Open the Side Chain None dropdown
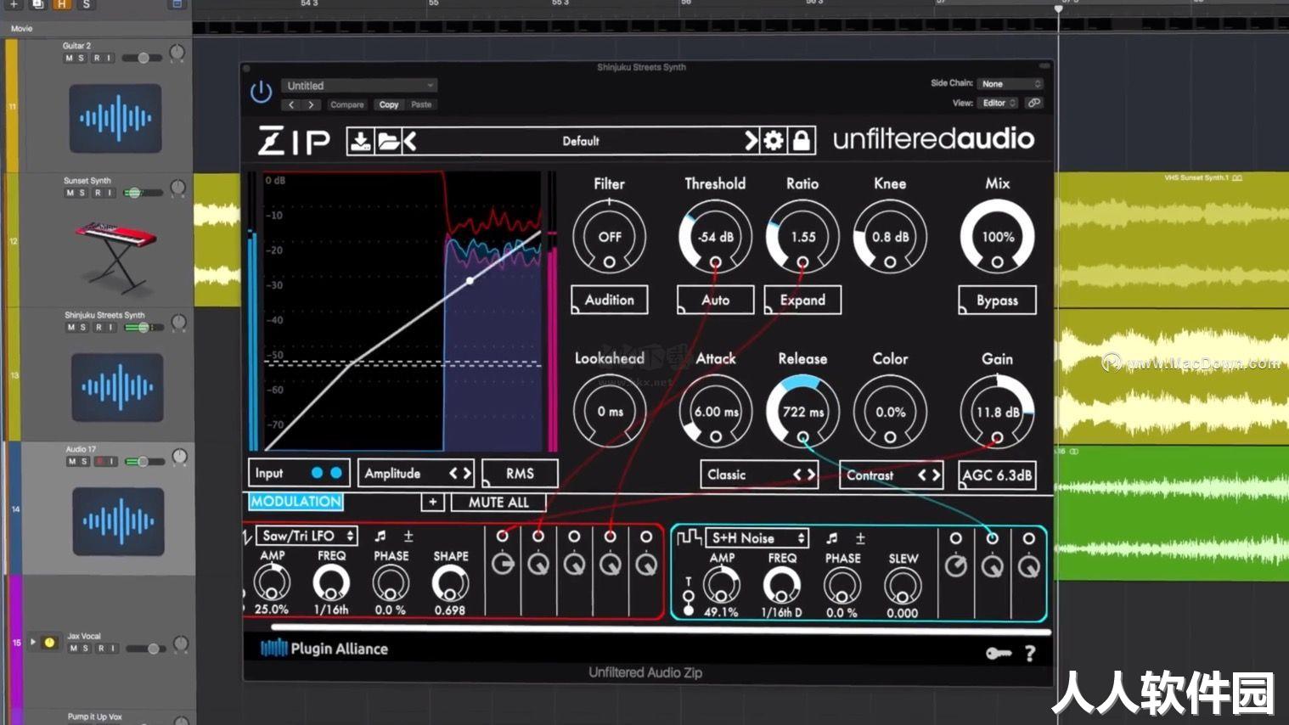Image resolution: width=1289 pixels, height=725 pixels. 1010,84
